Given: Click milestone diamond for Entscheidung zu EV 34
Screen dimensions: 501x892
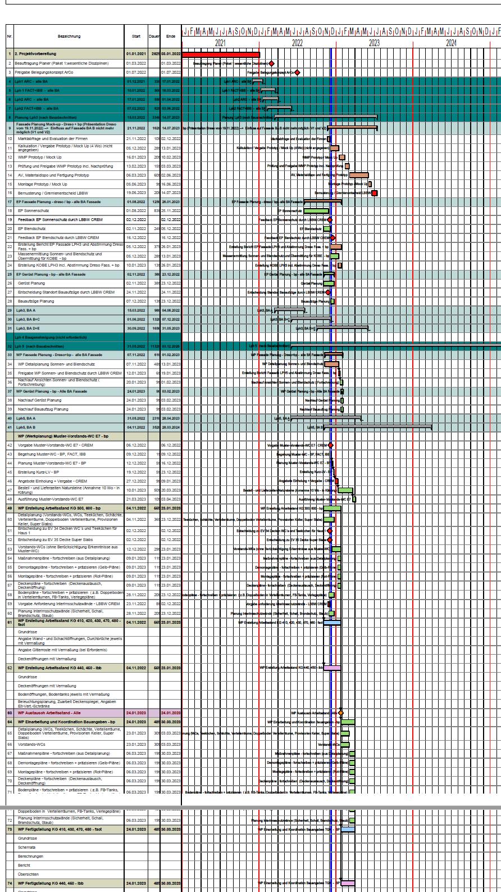Looking at the screenshot, I should coord(330,530).
